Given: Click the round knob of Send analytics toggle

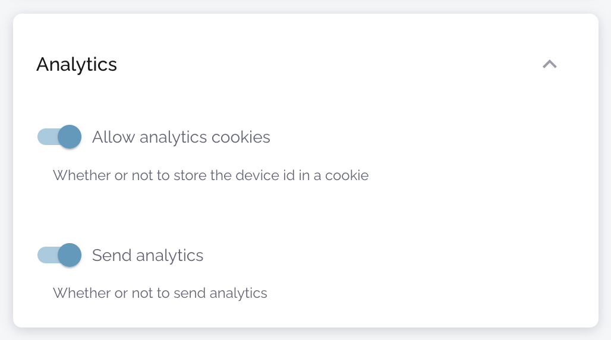Looking at the screenshot, I should [x=70, y=255].
